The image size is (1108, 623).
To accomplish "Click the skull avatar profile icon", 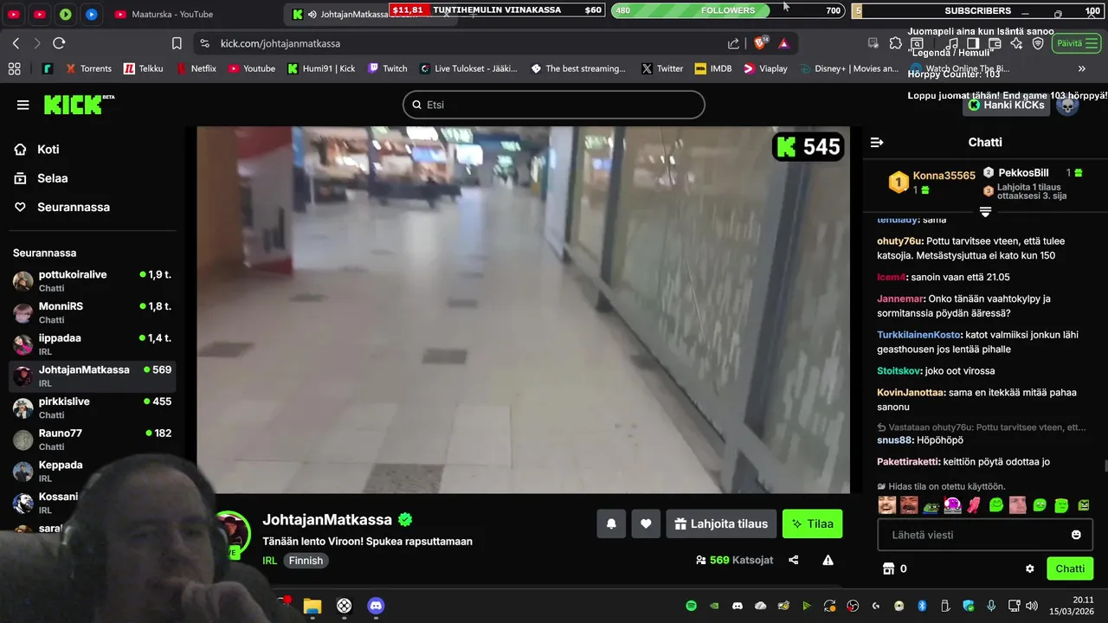I will (1067, 105).
